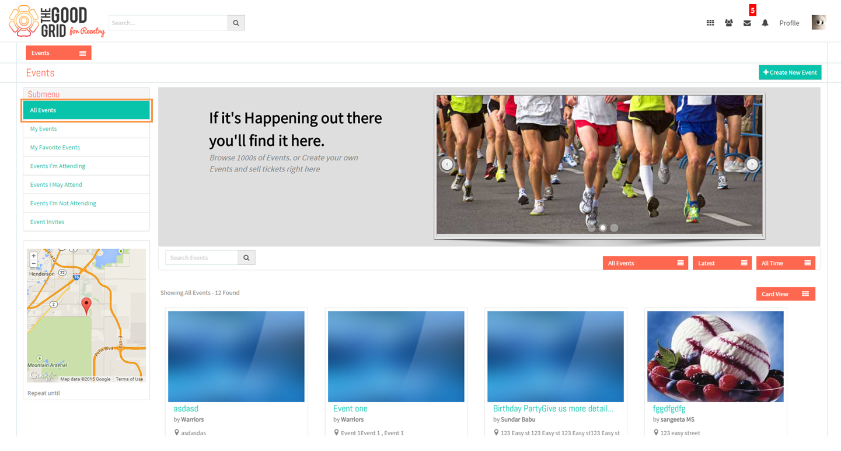Image resolution: width=841 pixels, height=451 pixels.
Task: Select the third carousel indicator dot
Action: pyautogui.click(x=614, y=228)
